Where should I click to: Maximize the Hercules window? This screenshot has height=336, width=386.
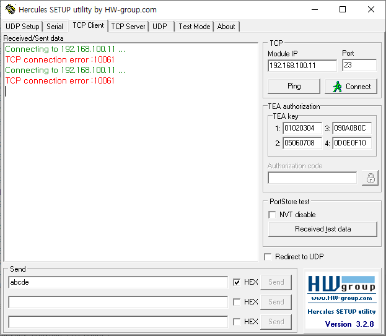point(343,9)
